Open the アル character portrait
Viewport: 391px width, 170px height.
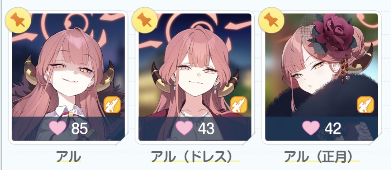pyautogui.click(x=68, y=77)
